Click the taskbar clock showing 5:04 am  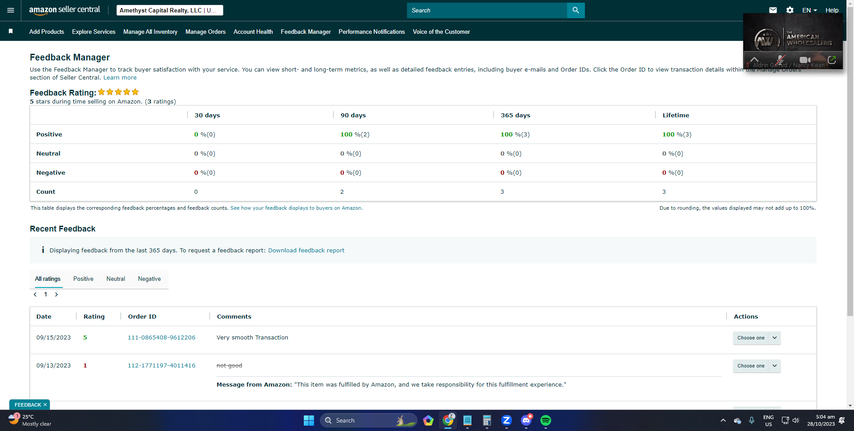click(821, 420)
